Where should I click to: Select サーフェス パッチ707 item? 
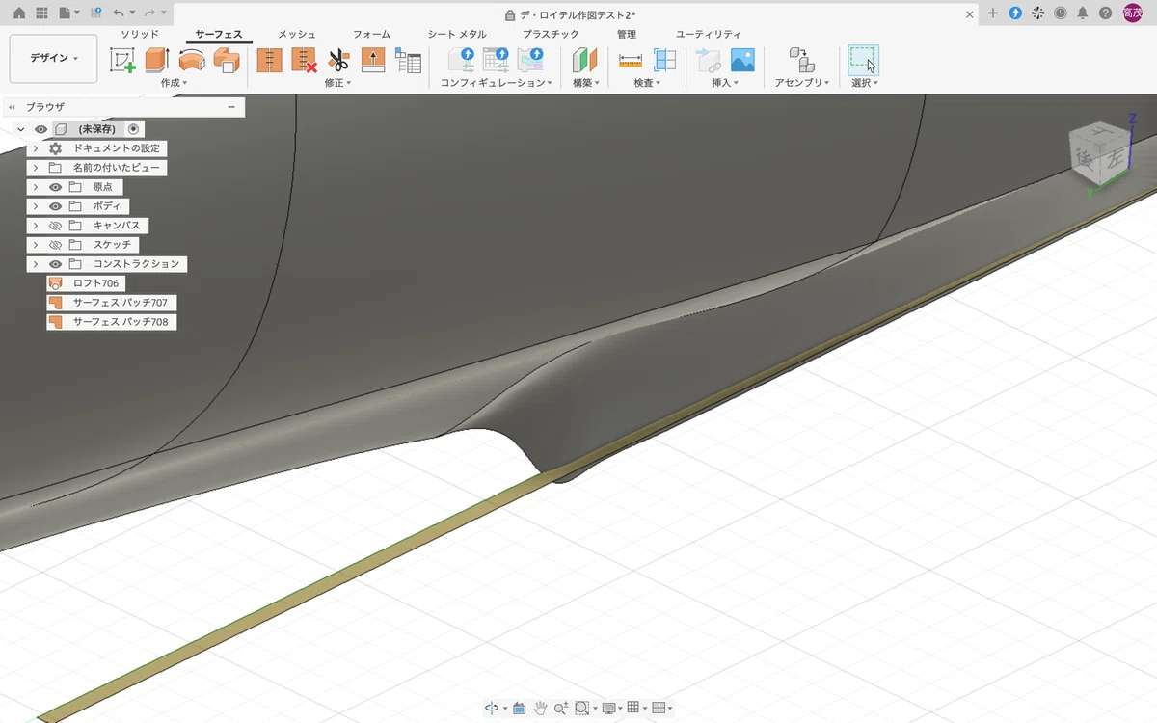coord(111,303)
